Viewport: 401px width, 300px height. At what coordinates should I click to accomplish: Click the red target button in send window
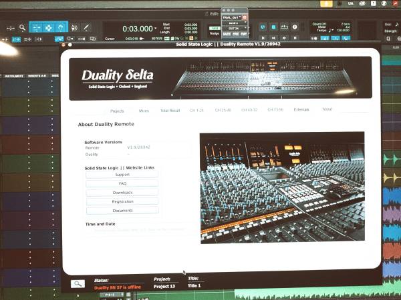click(x=245, y=17)
